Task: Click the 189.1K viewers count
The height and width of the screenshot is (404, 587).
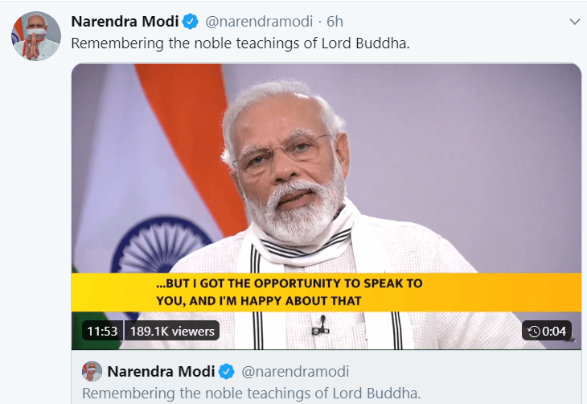Action: point(172,331)
